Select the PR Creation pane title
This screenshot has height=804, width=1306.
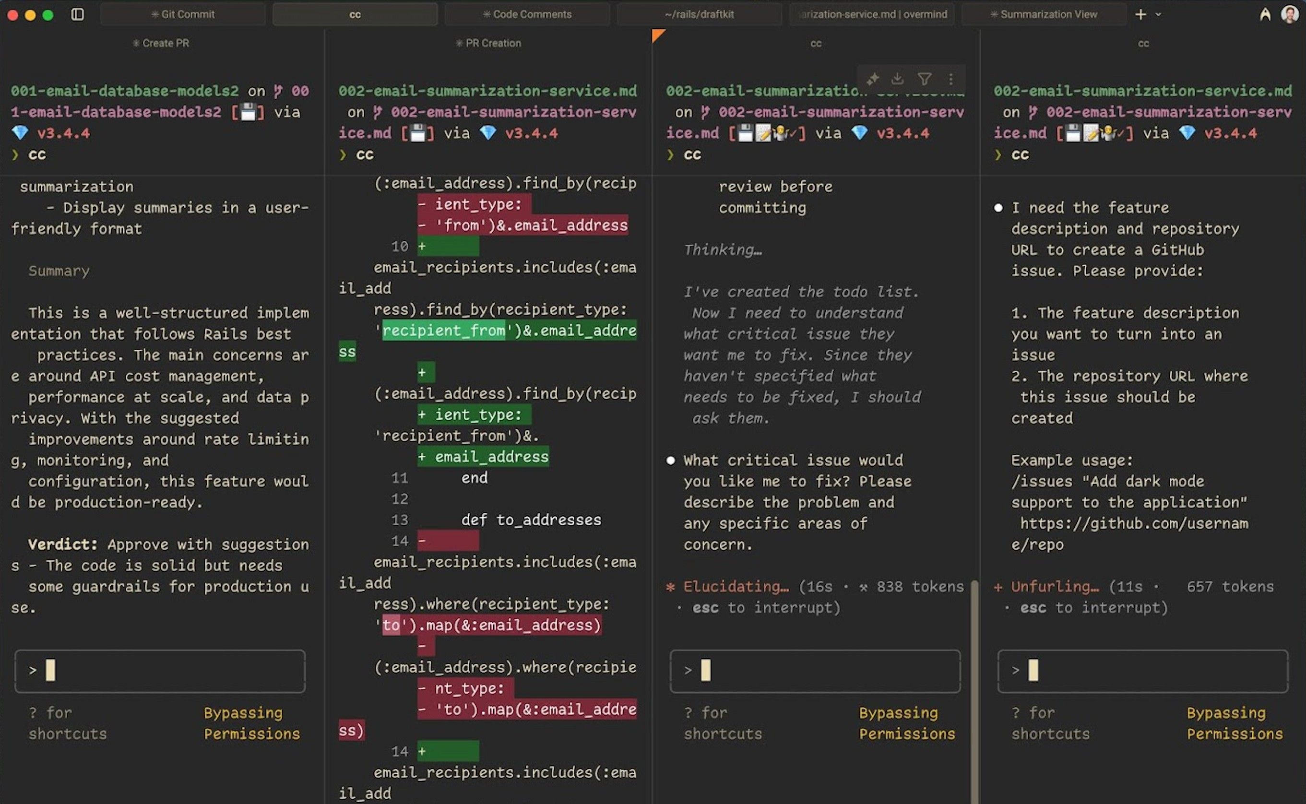pyautogui.click(x=488, y=43)
